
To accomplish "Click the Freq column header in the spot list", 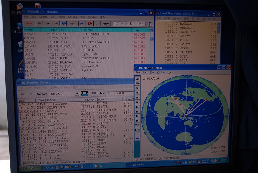I will click(50, 30).
